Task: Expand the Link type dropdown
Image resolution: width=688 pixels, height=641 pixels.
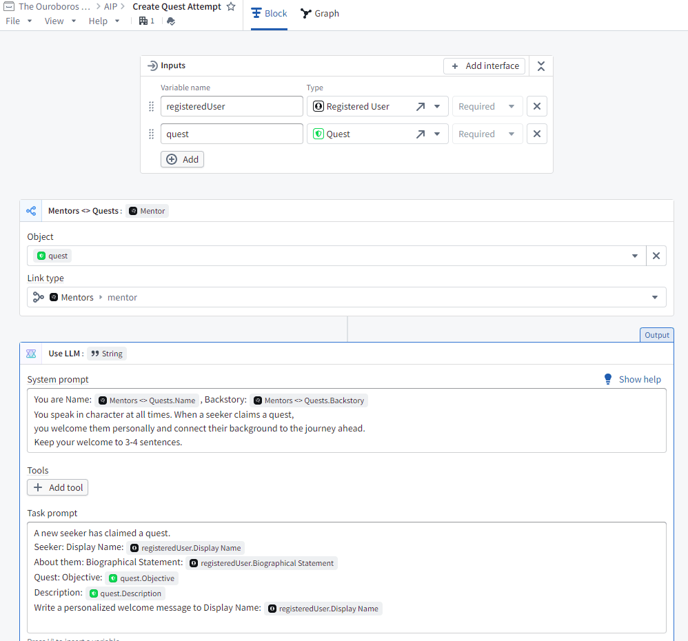Action: [654, 297]
